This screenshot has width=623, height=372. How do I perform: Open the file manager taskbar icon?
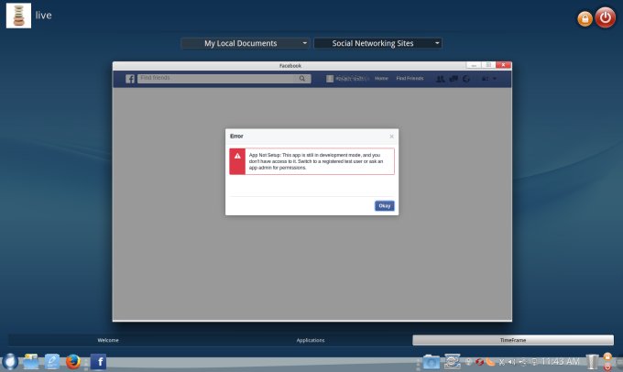point(31,362)
